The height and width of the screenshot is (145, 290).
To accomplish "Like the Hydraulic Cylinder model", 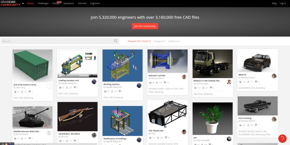I will (x=150, y=83).
